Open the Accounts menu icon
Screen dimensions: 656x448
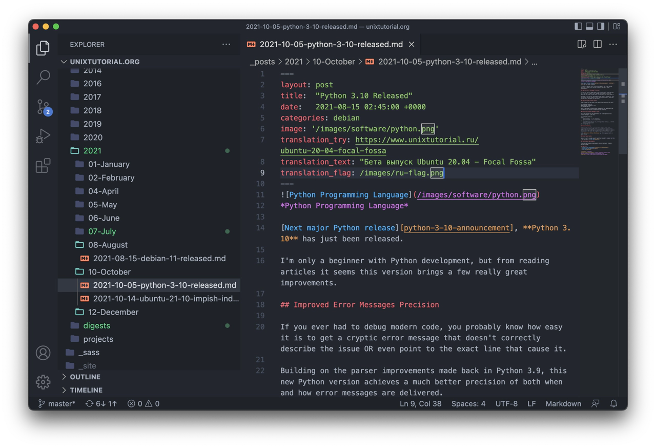(43, 353)
